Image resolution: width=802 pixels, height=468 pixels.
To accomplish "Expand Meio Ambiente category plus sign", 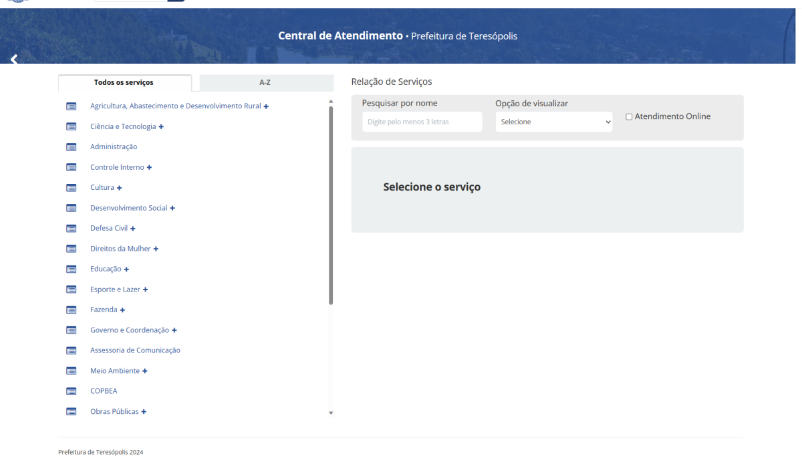I will [144, 371].
